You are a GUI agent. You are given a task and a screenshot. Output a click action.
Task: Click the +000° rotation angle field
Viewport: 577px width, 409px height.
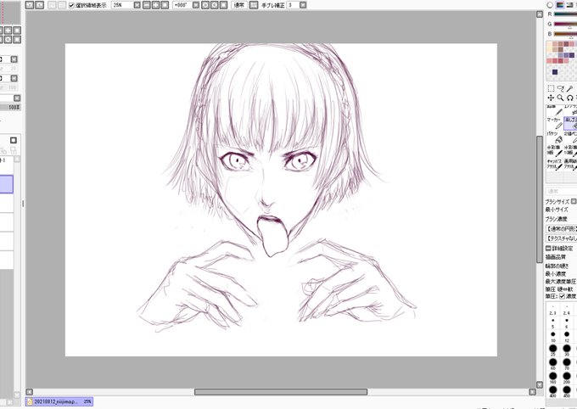(x=182, y=5)
